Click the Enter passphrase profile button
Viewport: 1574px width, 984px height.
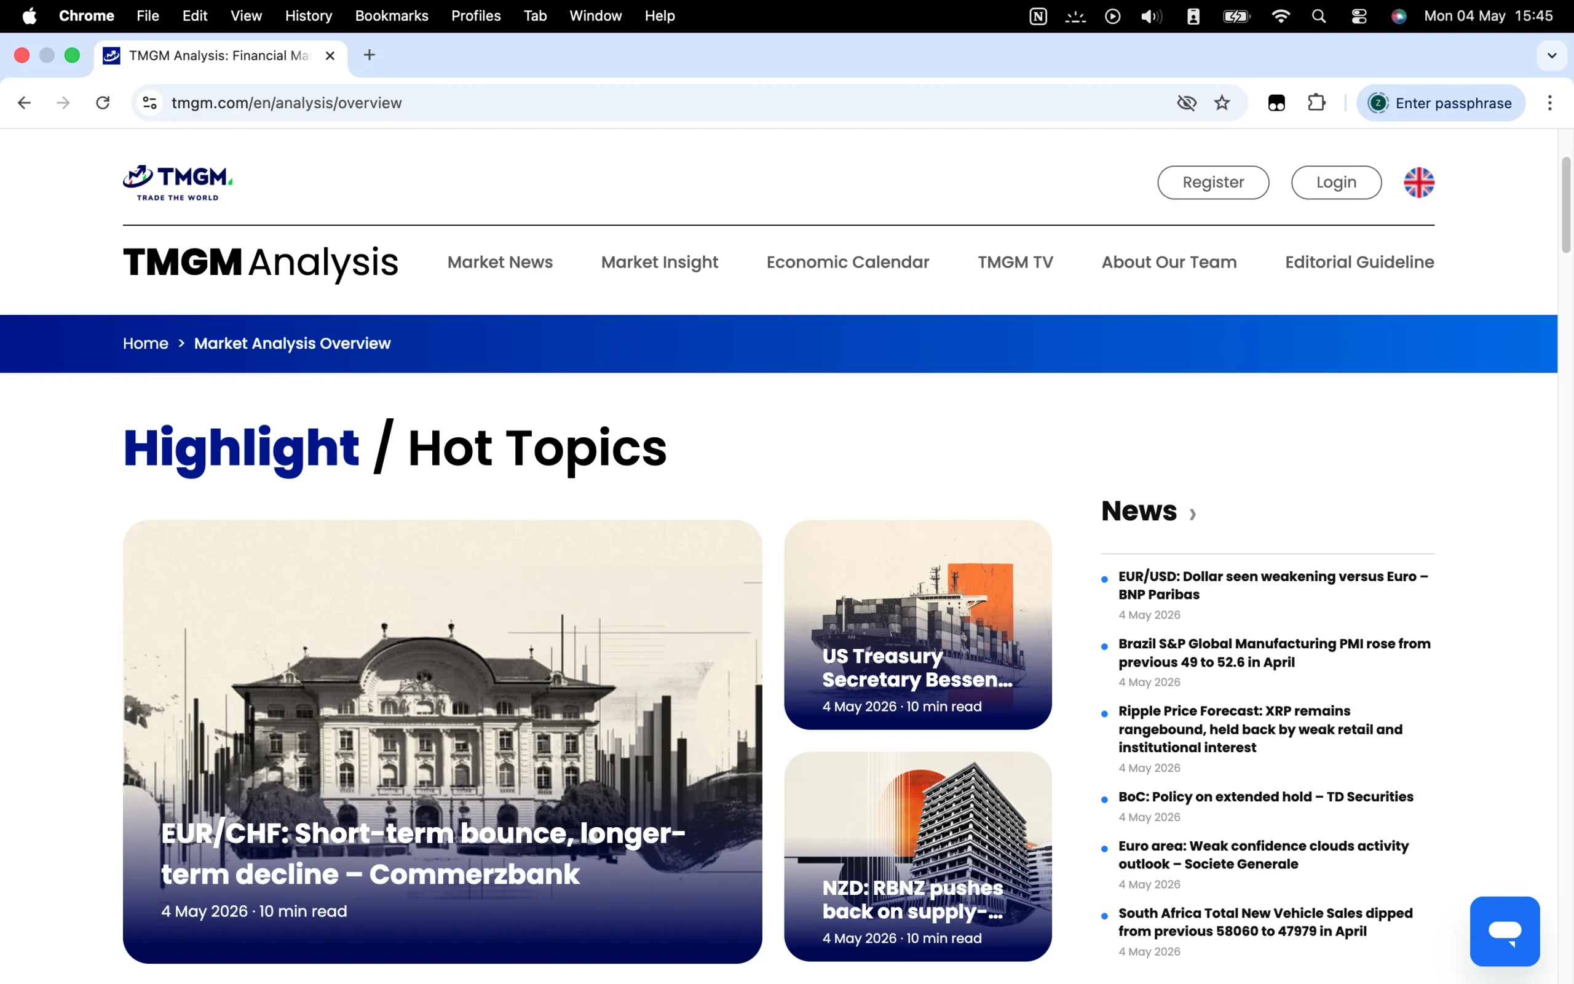(x=1440, y=103)
